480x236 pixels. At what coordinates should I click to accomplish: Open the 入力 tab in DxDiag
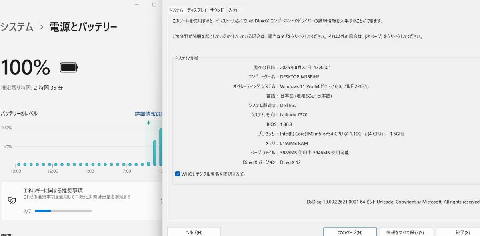click(x=234, y=10)
